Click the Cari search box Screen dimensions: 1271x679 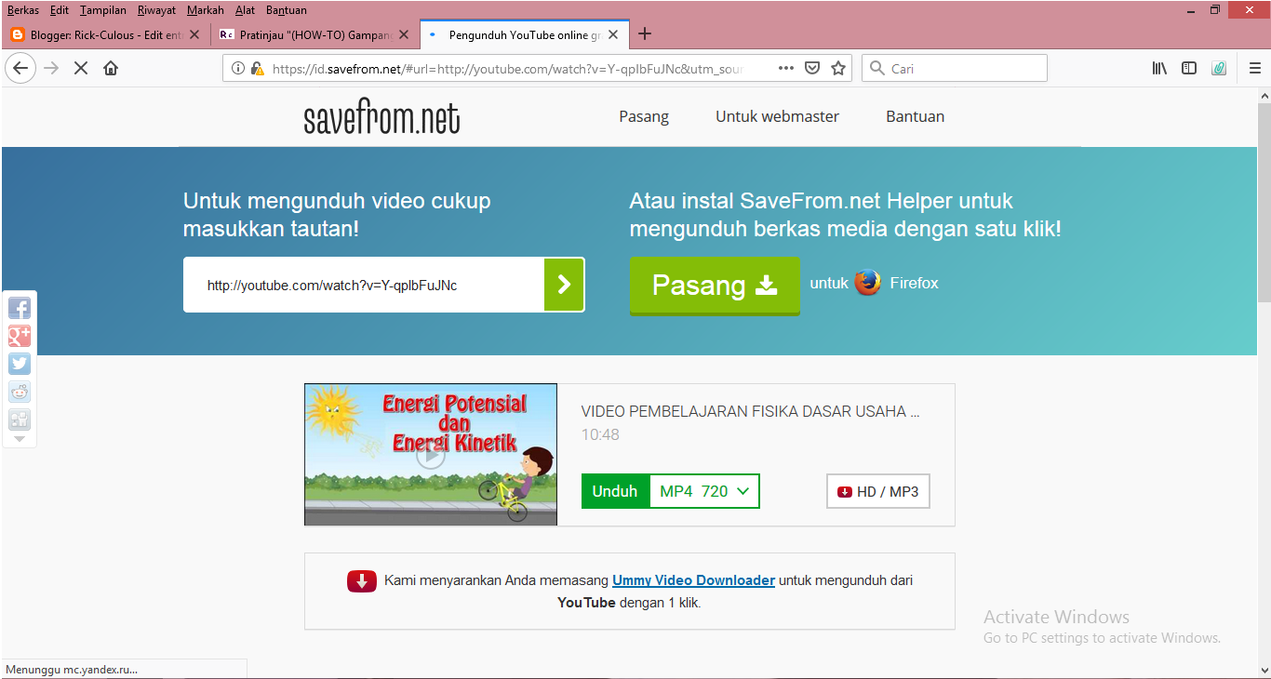click(x=955, y=68)
